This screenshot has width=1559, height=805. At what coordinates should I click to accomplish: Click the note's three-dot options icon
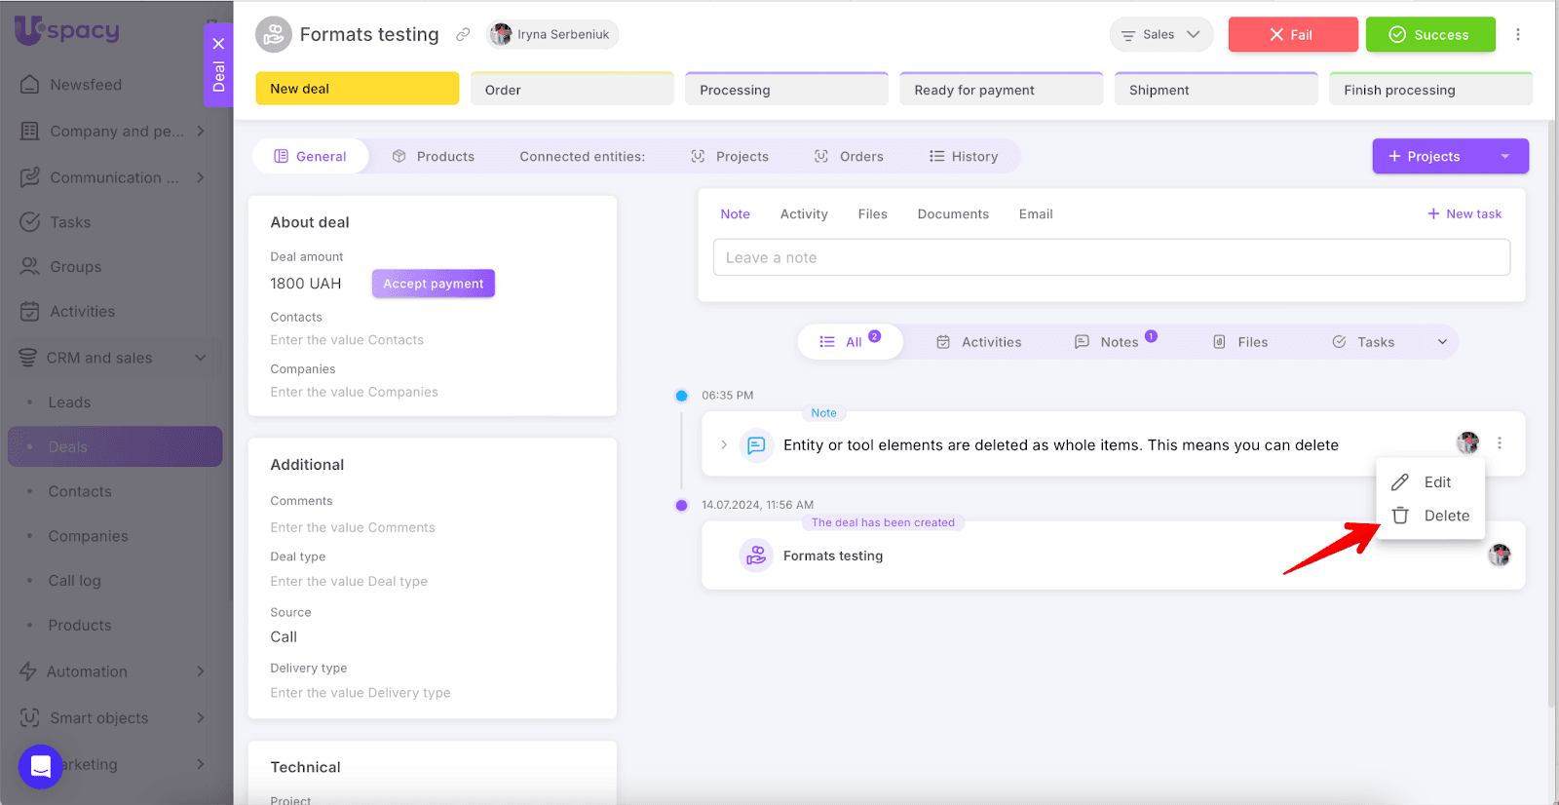1499,443
